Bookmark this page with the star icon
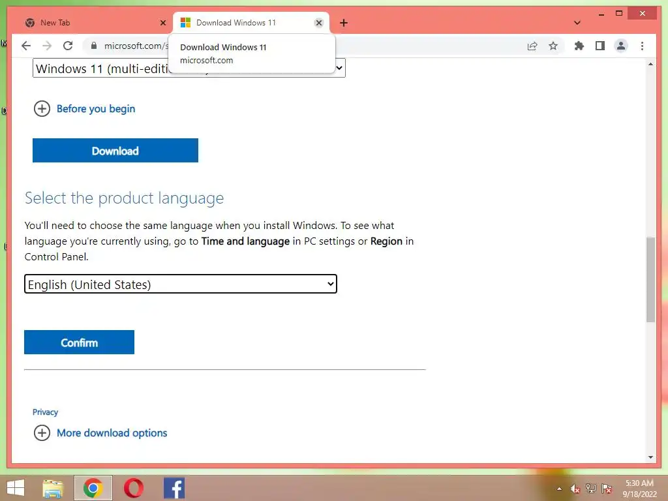This screenshot has width=668, height=501. pyautogui.click(x=553, y=46)
